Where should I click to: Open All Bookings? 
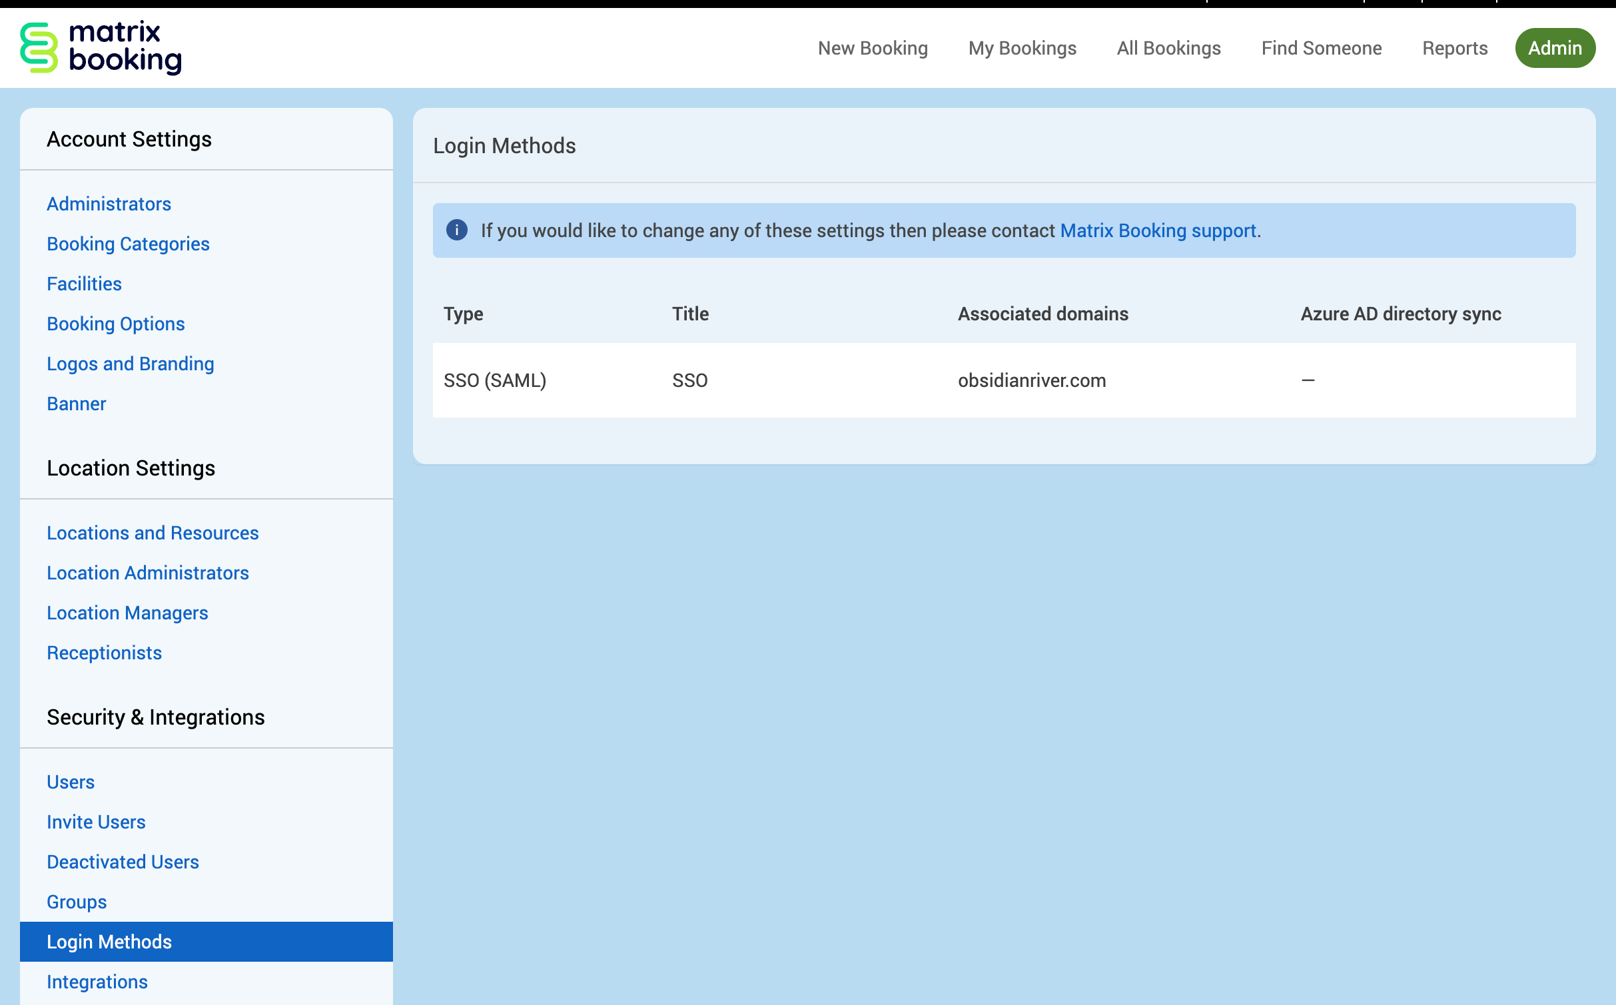1169,48
